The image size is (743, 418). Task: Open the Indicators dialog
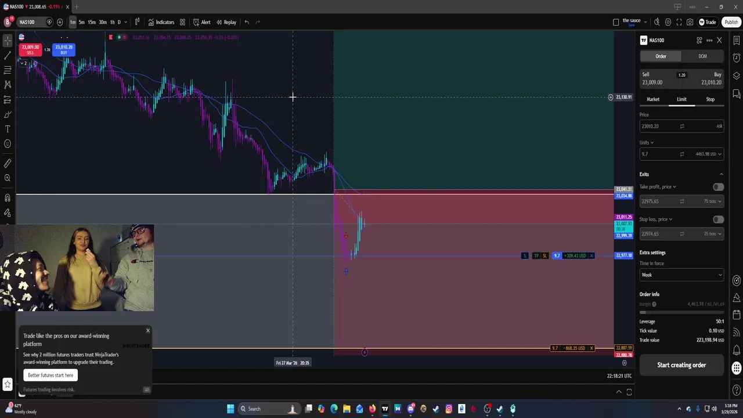tap(161, 22)
